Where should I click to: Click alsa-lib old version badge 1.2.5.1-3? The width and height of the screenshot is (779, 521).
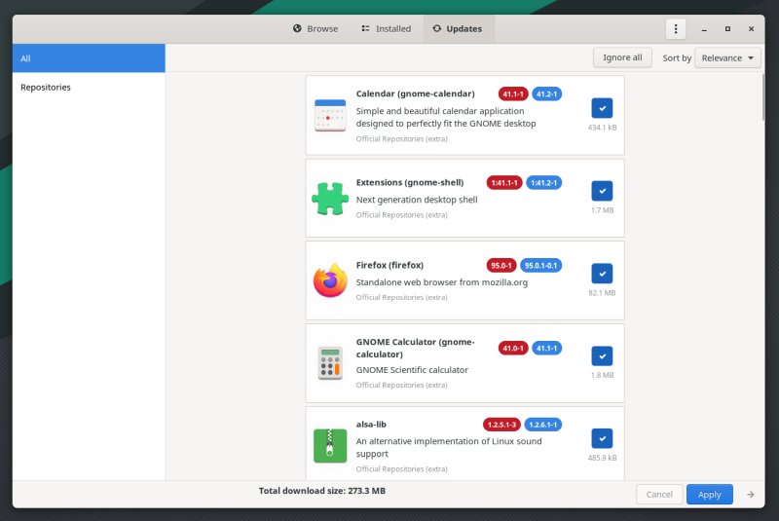click(501, 425)
